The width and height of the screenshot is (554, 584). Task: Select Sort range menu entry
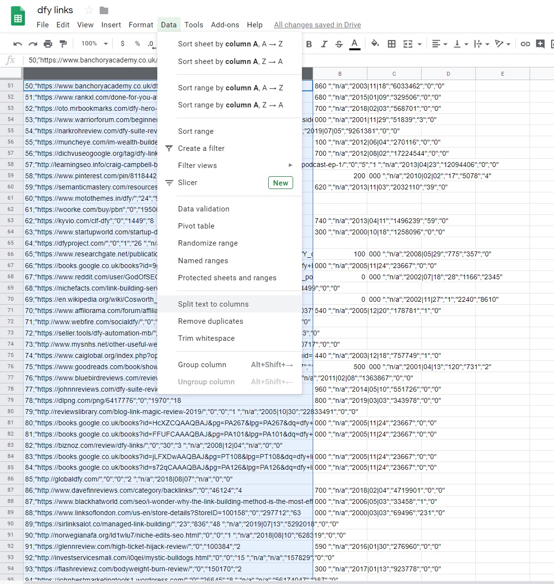[x=230, y=131]
